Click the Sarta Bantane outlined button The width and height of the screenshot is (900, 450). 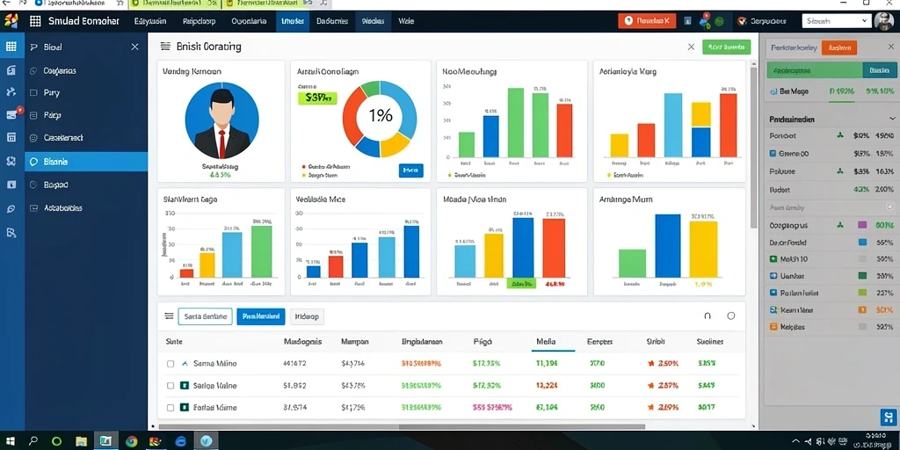pos(205,316)
